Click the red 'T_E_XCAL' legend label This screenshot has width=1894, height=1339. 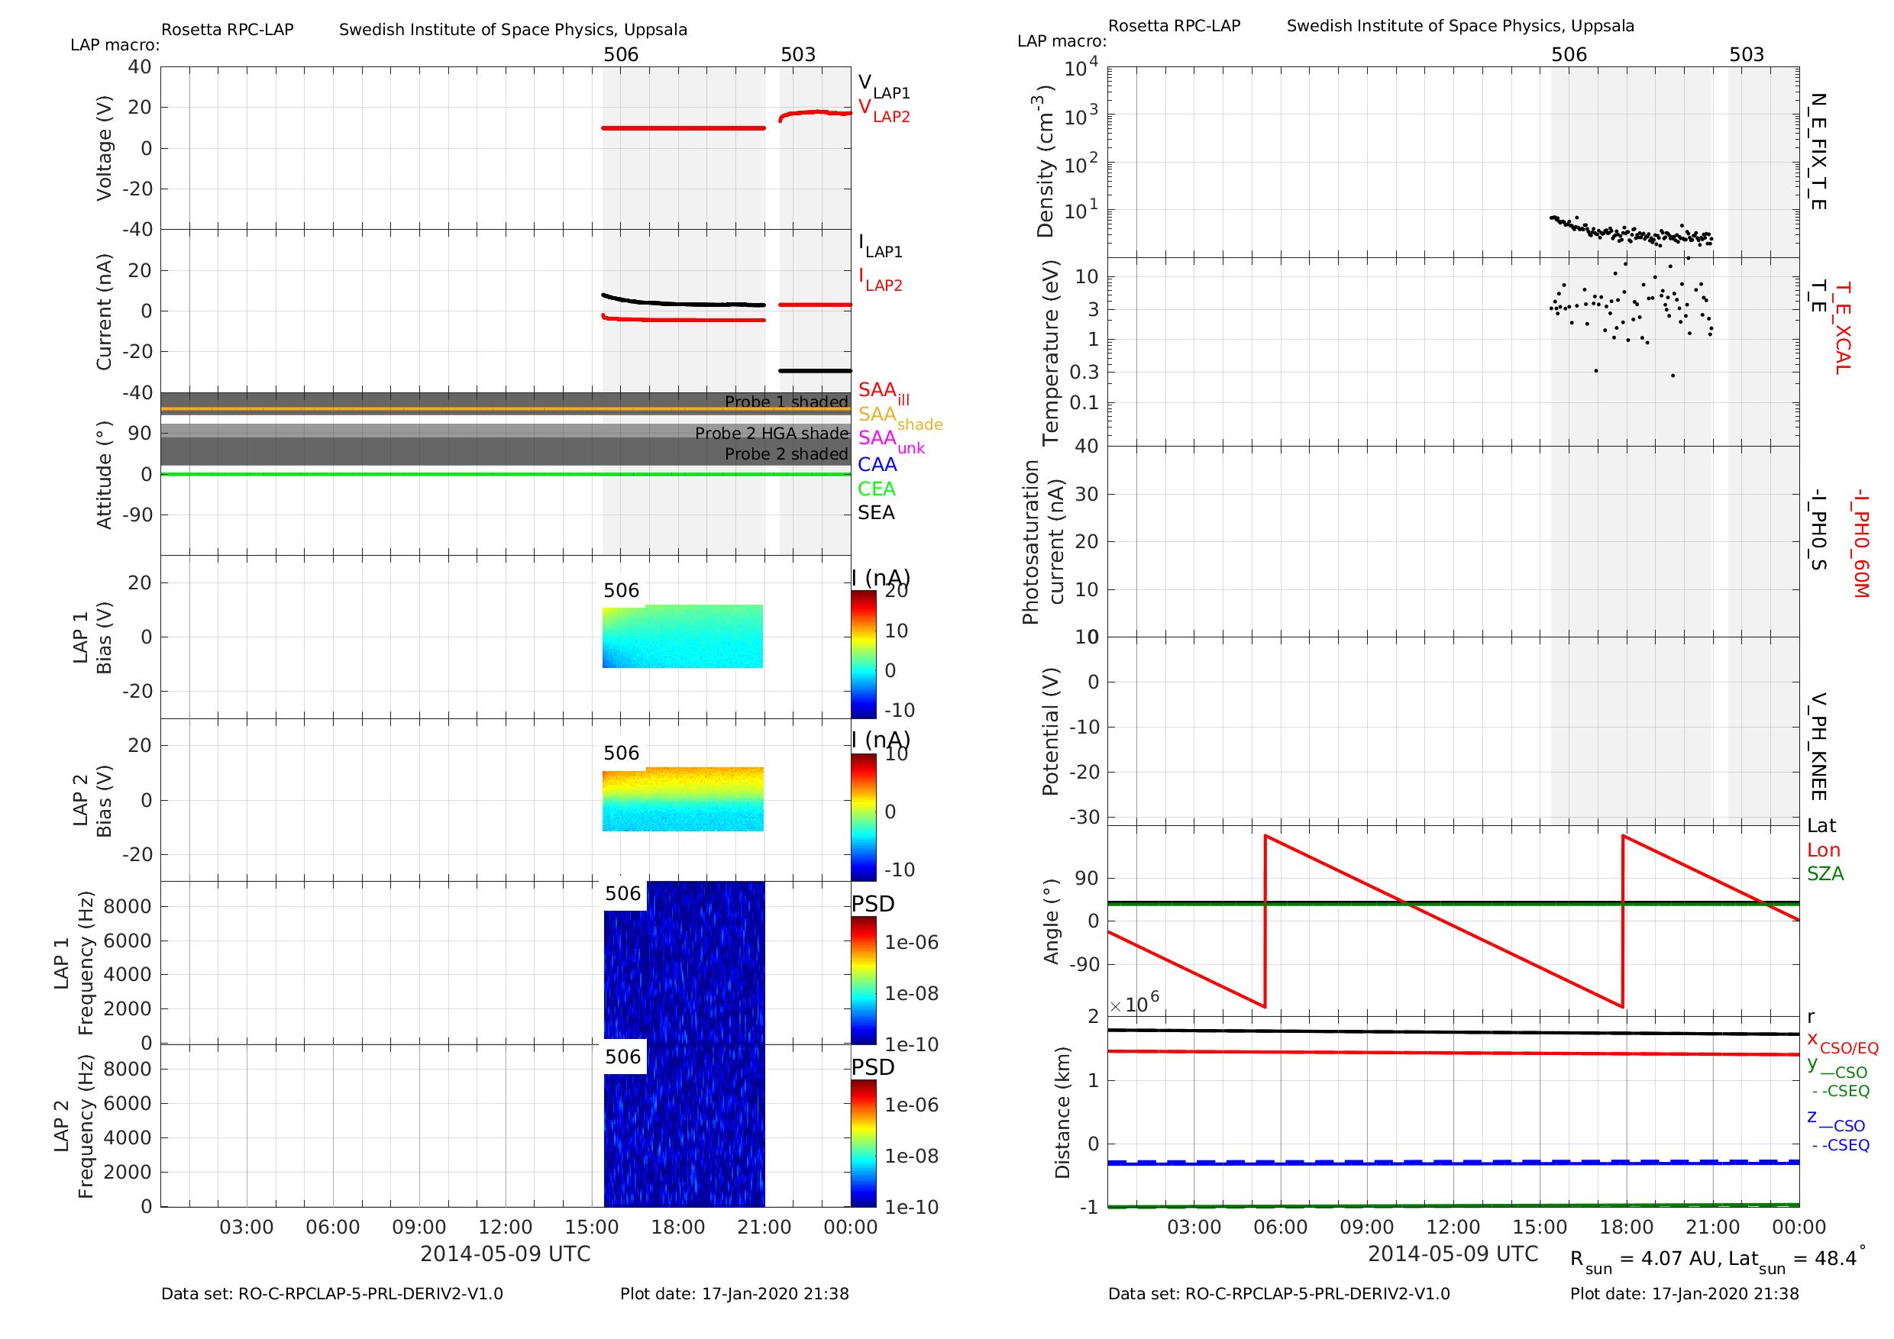pyautogui.click(x=1842, y=328)
